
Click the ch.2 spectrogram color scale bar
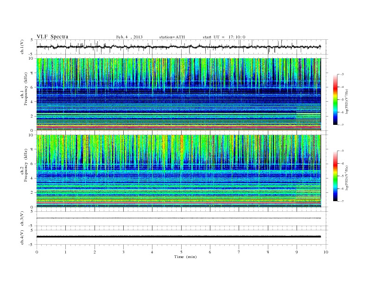pos(335,176)
